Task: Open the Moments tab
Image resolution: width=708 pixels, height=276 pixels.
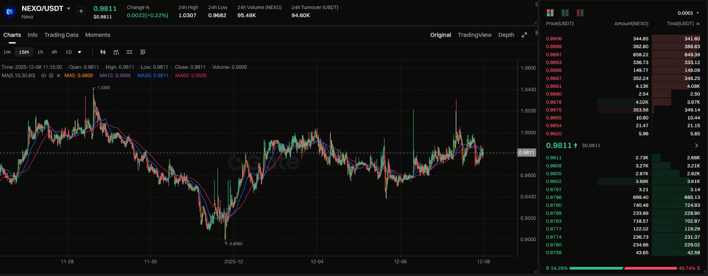Action: (97, 35)
